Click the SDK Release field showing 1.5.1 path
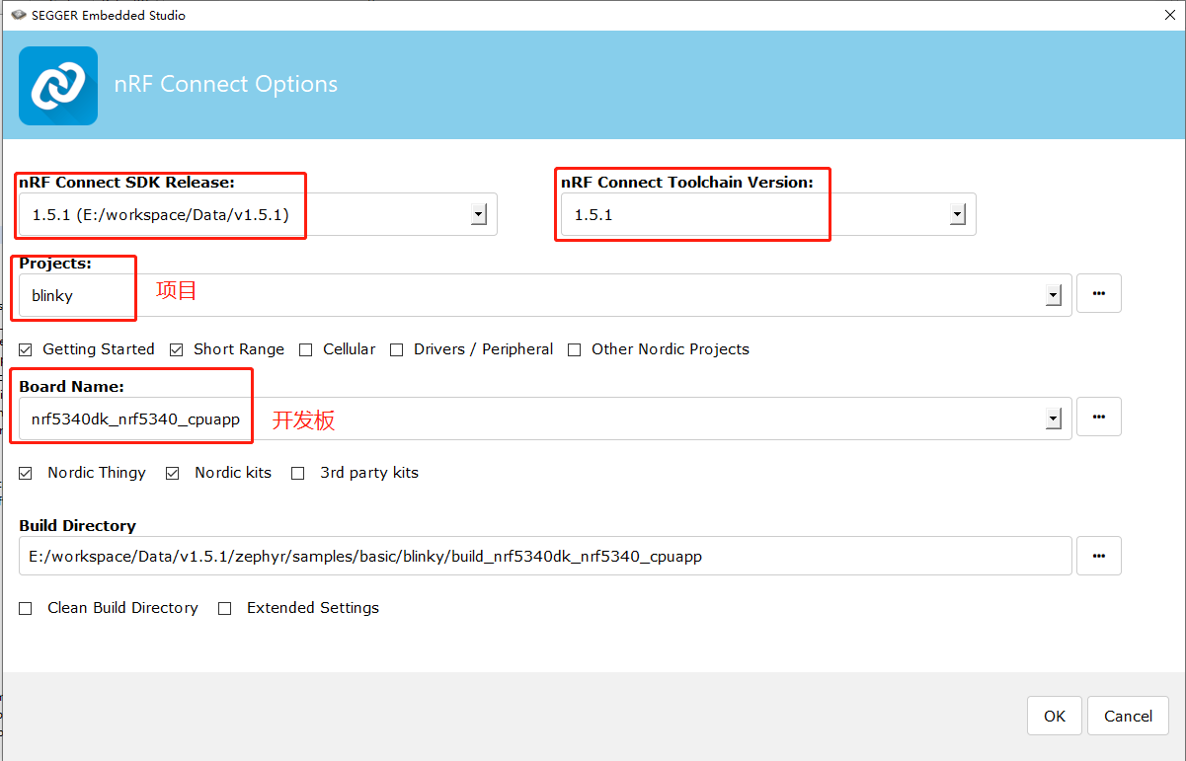The height and width of the screenshot is (761, 1186). pyautogui.click(x=258, y=214)
